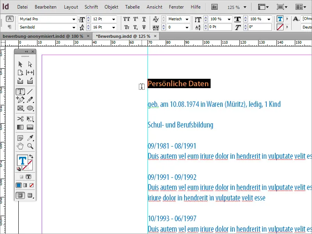Viewport: 312px width, 234px height.
Task: Open the Schrift menu
Action: [x=91, y=7]
